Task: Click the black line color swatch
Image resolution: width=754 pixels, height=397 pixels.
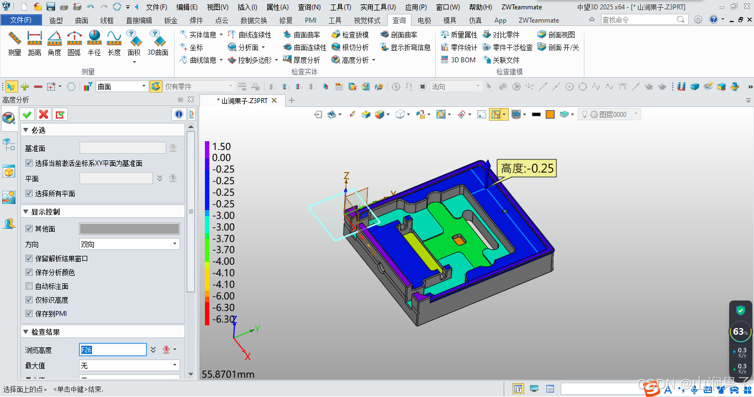Action: pos(536,114)
